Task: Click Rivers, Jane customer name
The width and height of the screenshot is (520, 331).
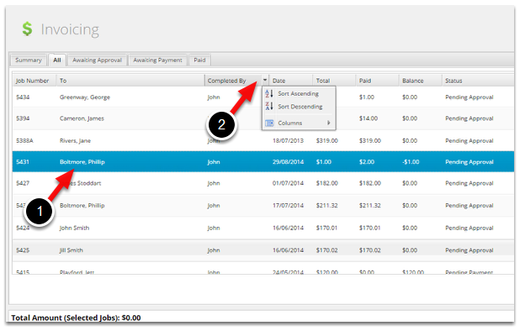Action: (x=75, y=141)
